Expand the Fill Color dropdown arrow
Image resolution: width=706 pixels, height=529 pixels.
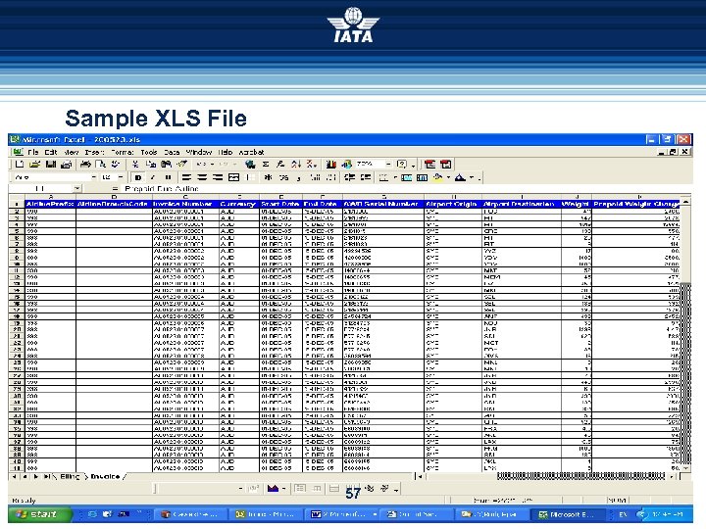tap(448, 177)
